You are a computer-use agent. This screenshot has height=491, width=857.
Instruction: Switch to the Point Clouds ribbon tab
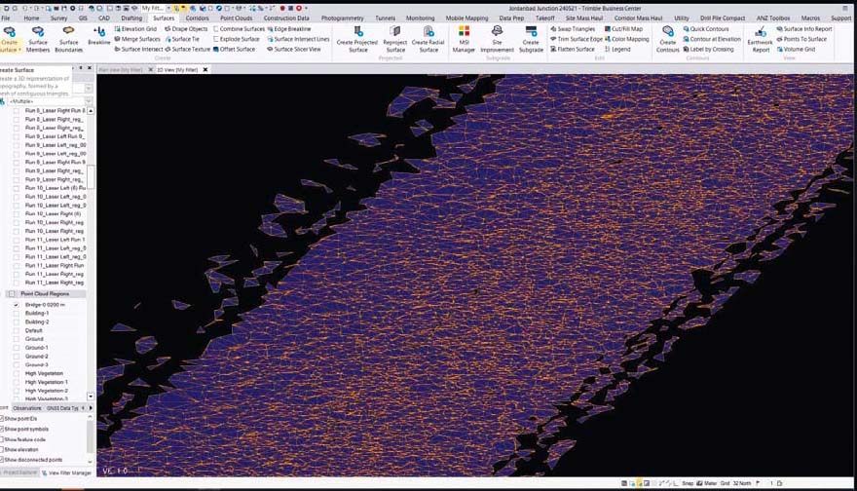point(236,19)
